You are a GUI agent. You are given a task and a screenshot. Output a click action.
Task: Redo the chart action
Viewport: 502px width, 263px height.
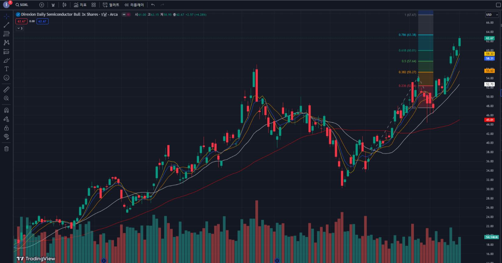tap(162, 5)
